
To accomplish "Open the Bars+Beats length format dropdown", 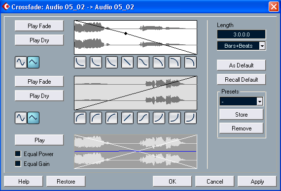I will (x=262, y=46).
